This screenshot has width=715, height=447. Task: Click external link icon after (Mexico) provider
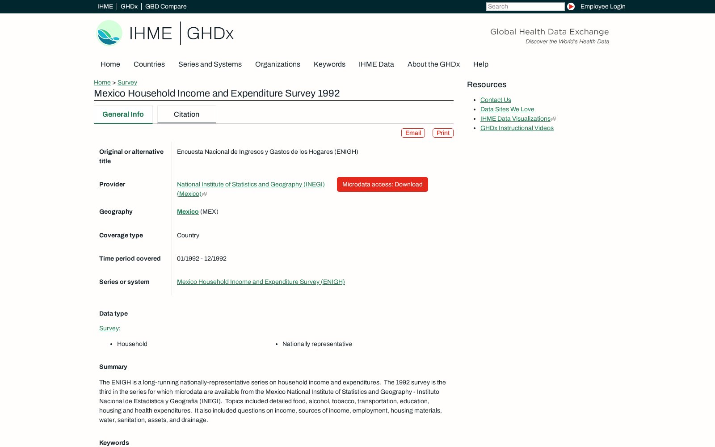[205, 194]
